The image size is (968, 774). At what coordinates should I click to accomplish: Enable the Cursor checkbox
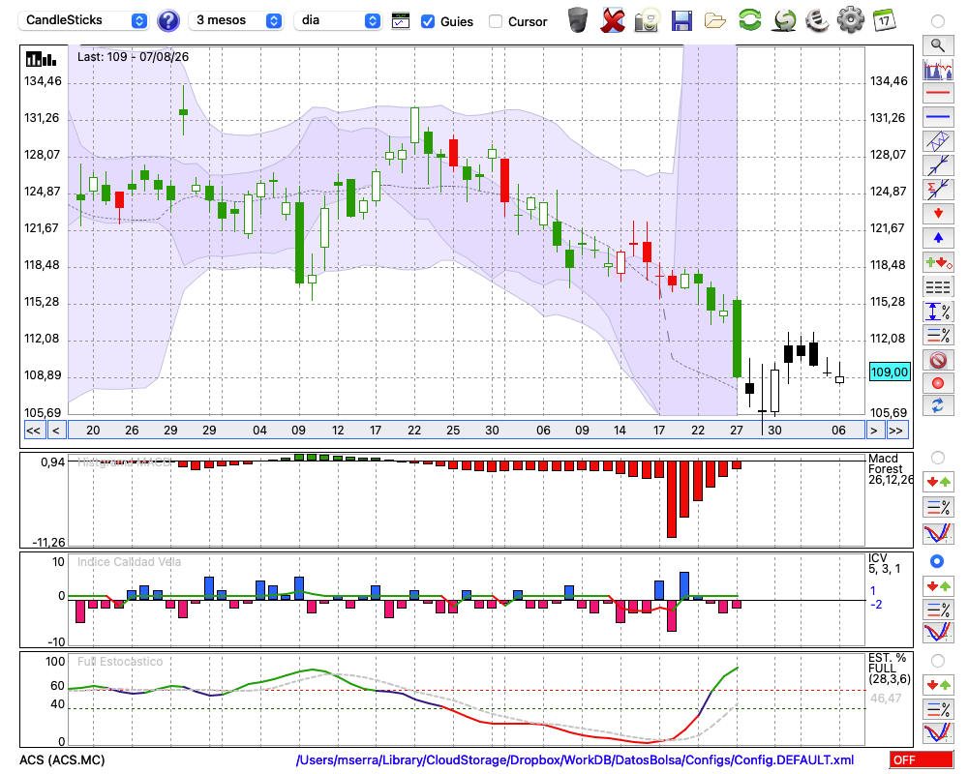point(495,21)
